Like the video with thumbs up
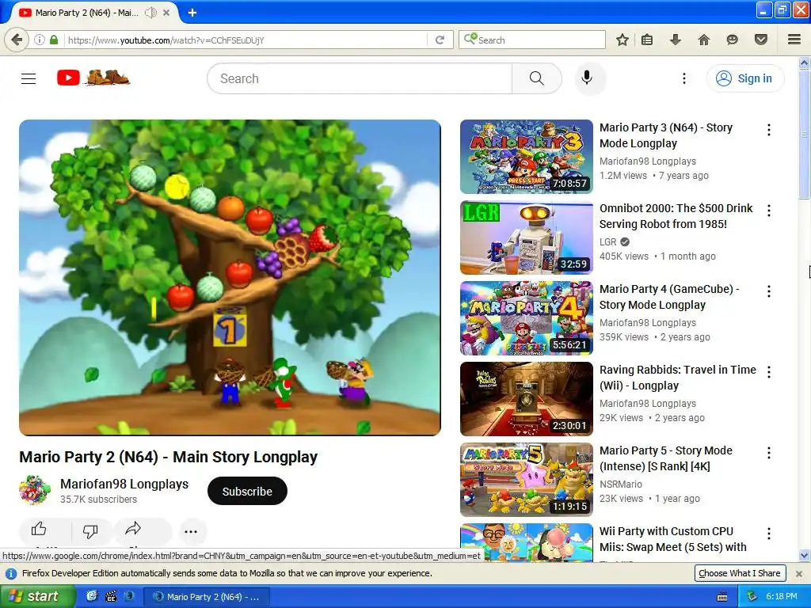Image resolution: width=811 pixels, height=608 pixels. [x=39, y=530]
